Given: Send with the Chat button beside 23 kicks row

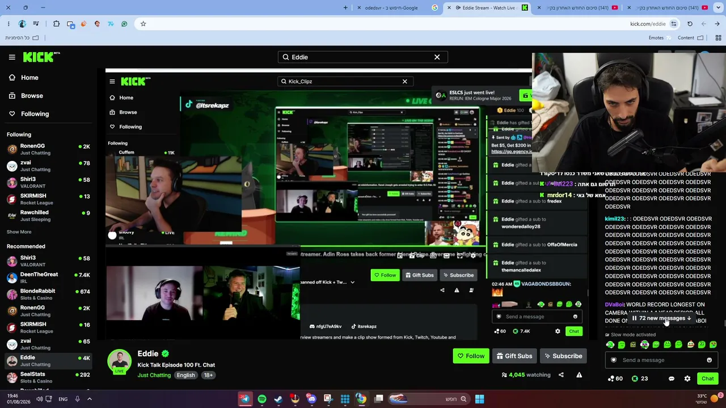Looking at the screenshot, I should click(x=707, y=379).
